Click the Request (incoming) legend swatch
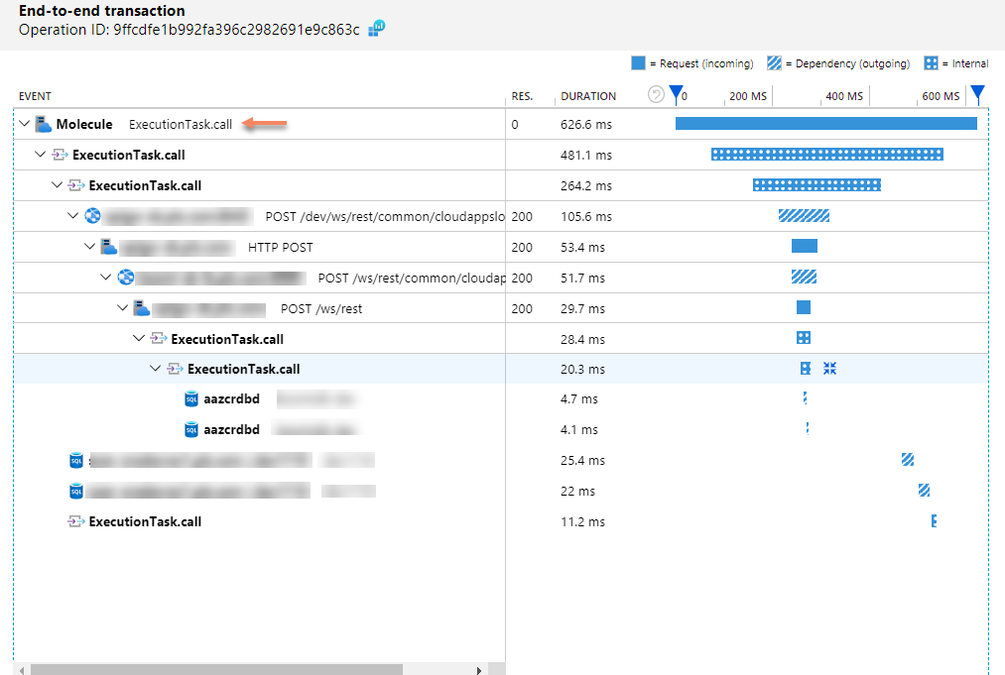This screenshot has height=675, width=1005. pos(639,62)
